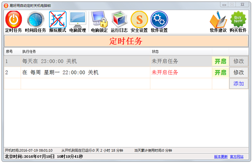The image size is (252, 163).
Task: Click the grey 未开启任务 status in row 1
Action: 165,61
